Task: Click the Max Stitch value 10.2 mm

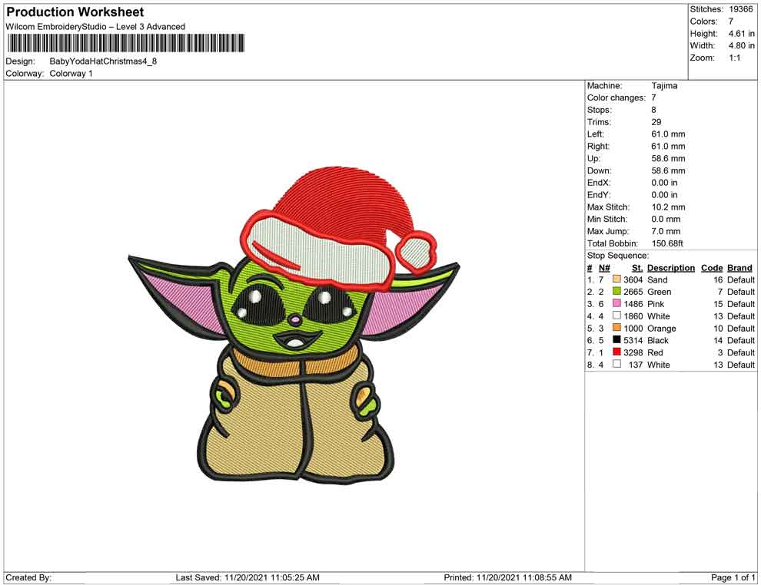Action: click(668, 207)
